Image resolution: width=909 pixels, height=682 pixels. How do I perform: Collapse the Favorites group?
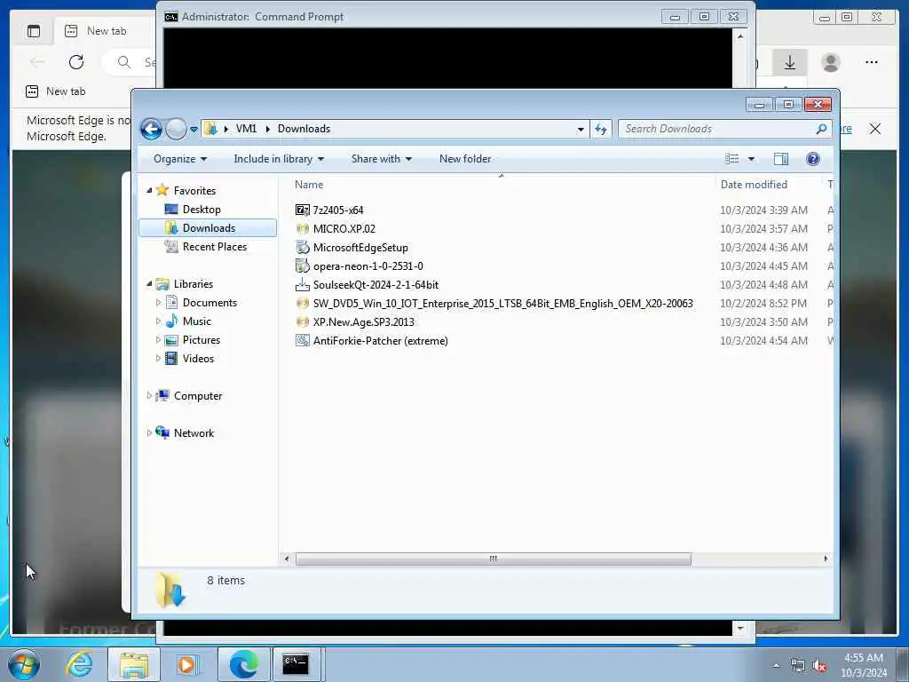[149, 190]
